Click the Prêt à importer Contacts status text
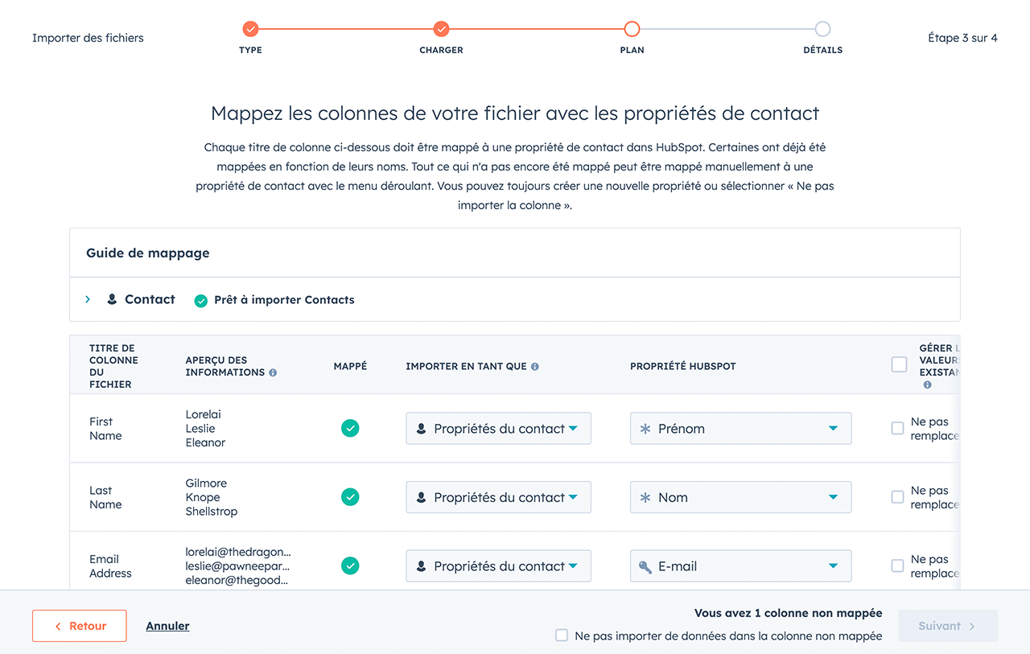Screen dimensions: 1030x654 tap(284, 300)
